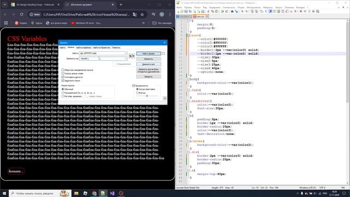Click the translate page icon in address bar
Screen dimensions: 350x197
tap(135, 15)
